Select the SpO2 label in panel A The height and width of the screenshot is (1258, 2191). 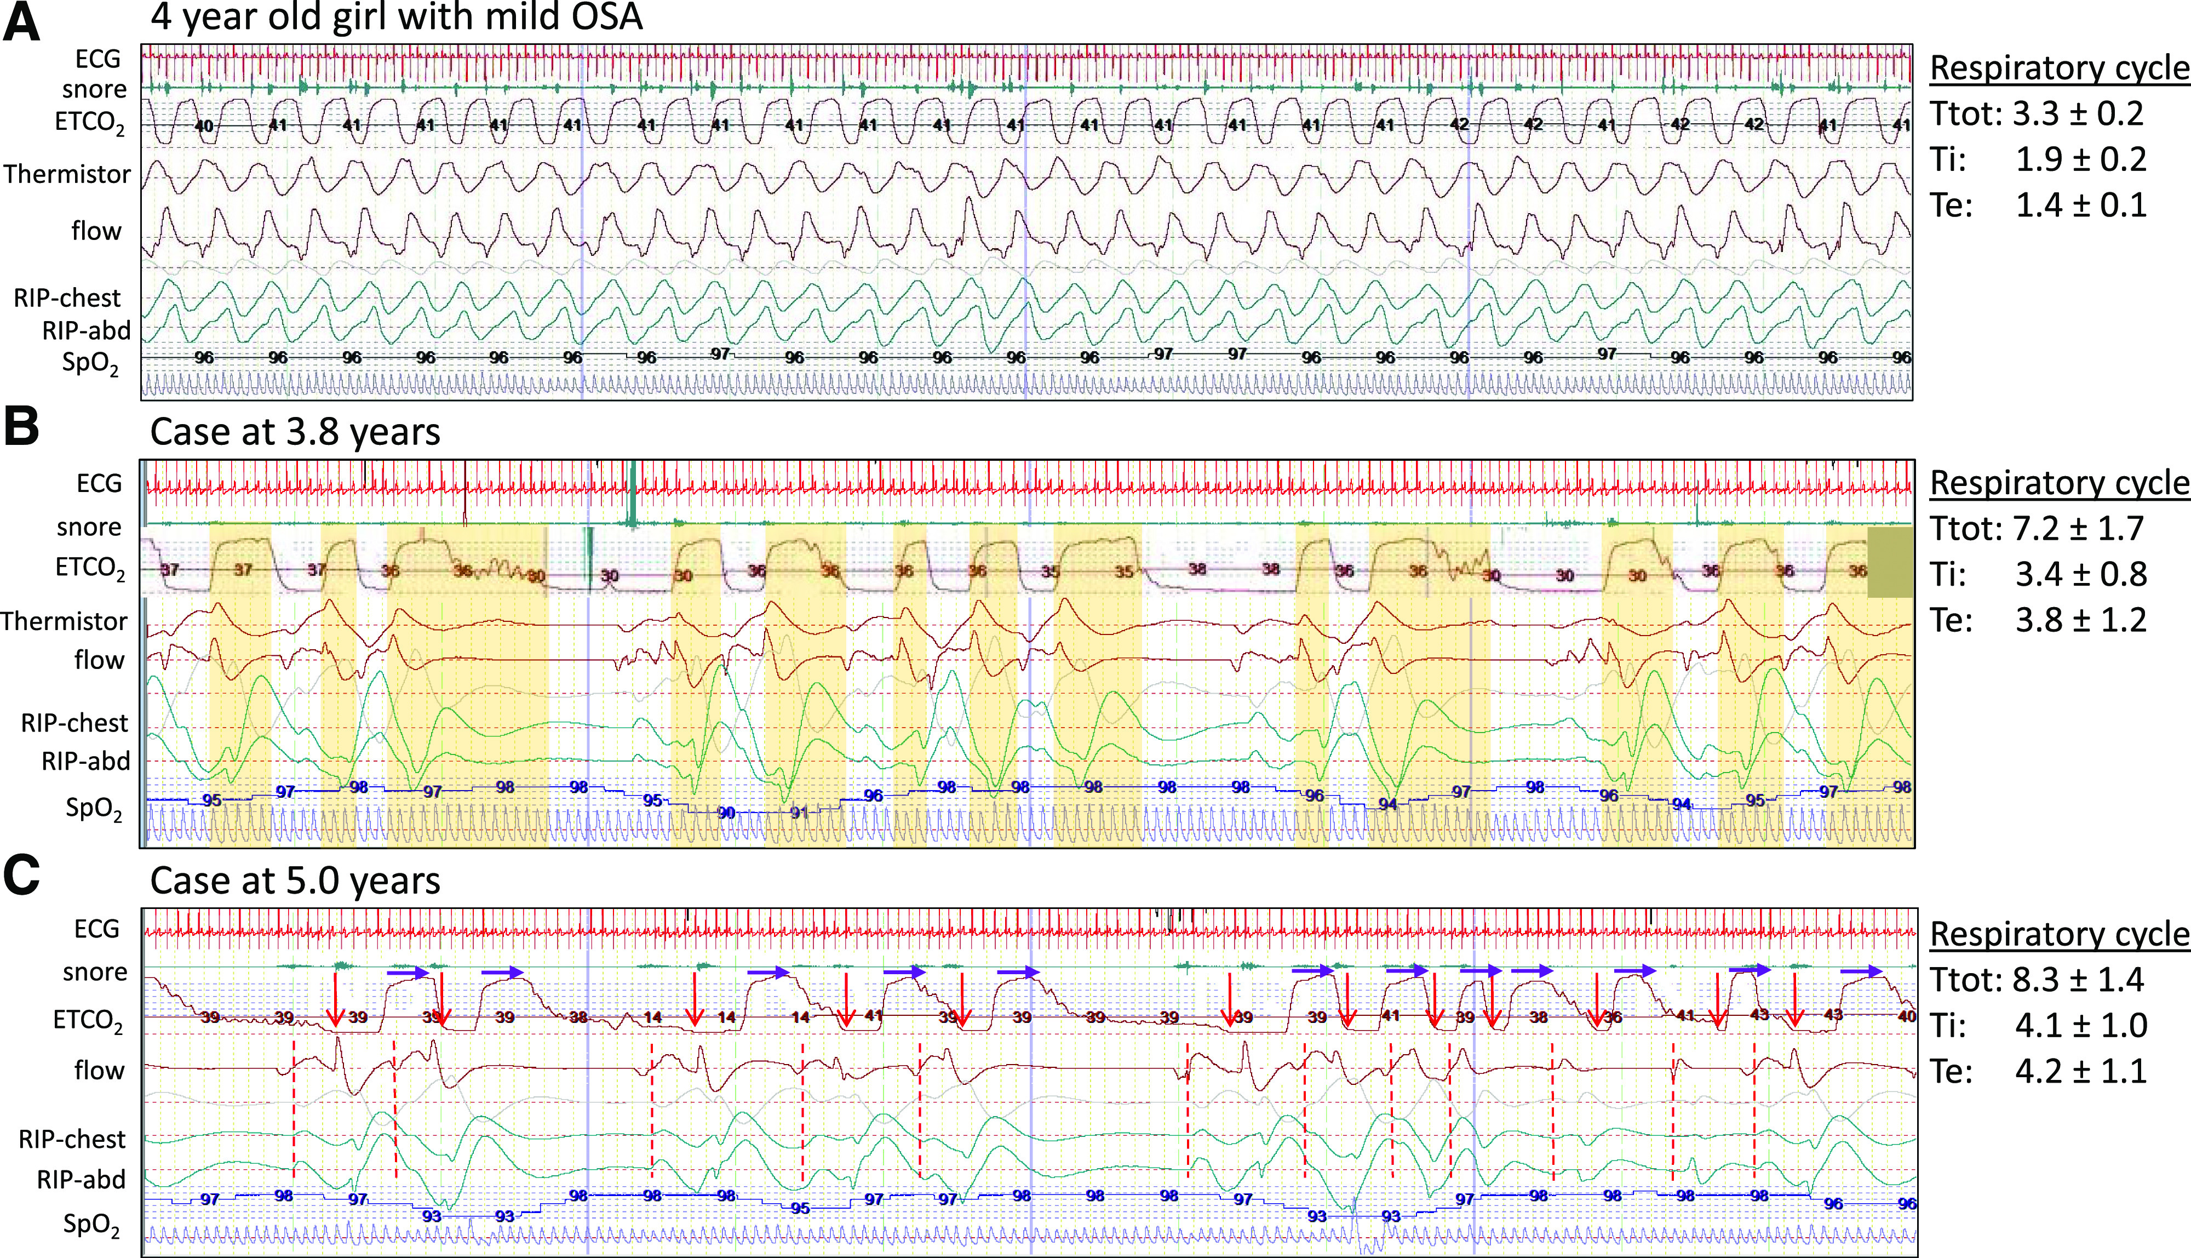(90, 364)
